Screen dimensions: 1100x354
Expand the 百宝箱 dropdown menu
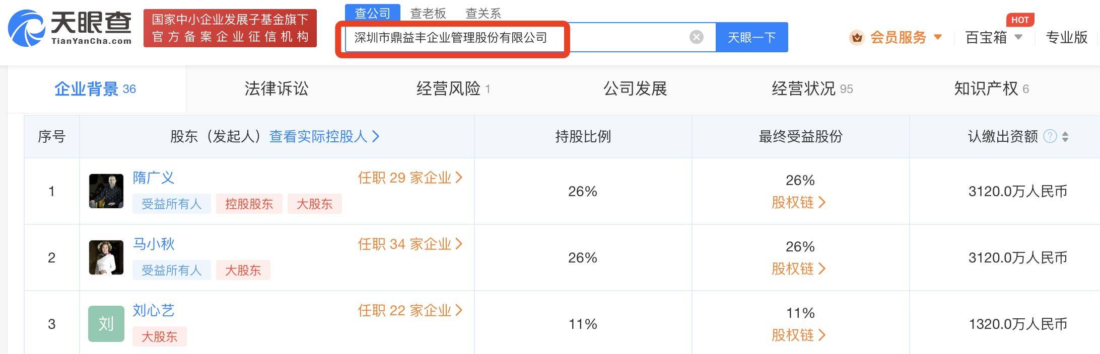(1018, 37)
